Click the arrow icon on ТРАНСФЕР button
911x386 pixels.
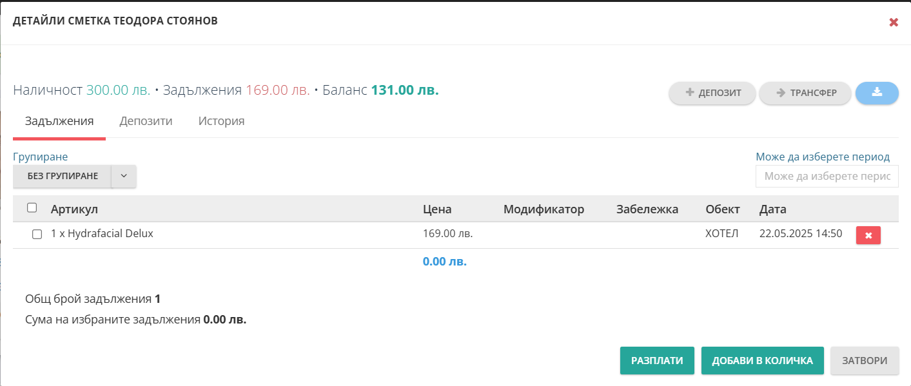point(780,93)
